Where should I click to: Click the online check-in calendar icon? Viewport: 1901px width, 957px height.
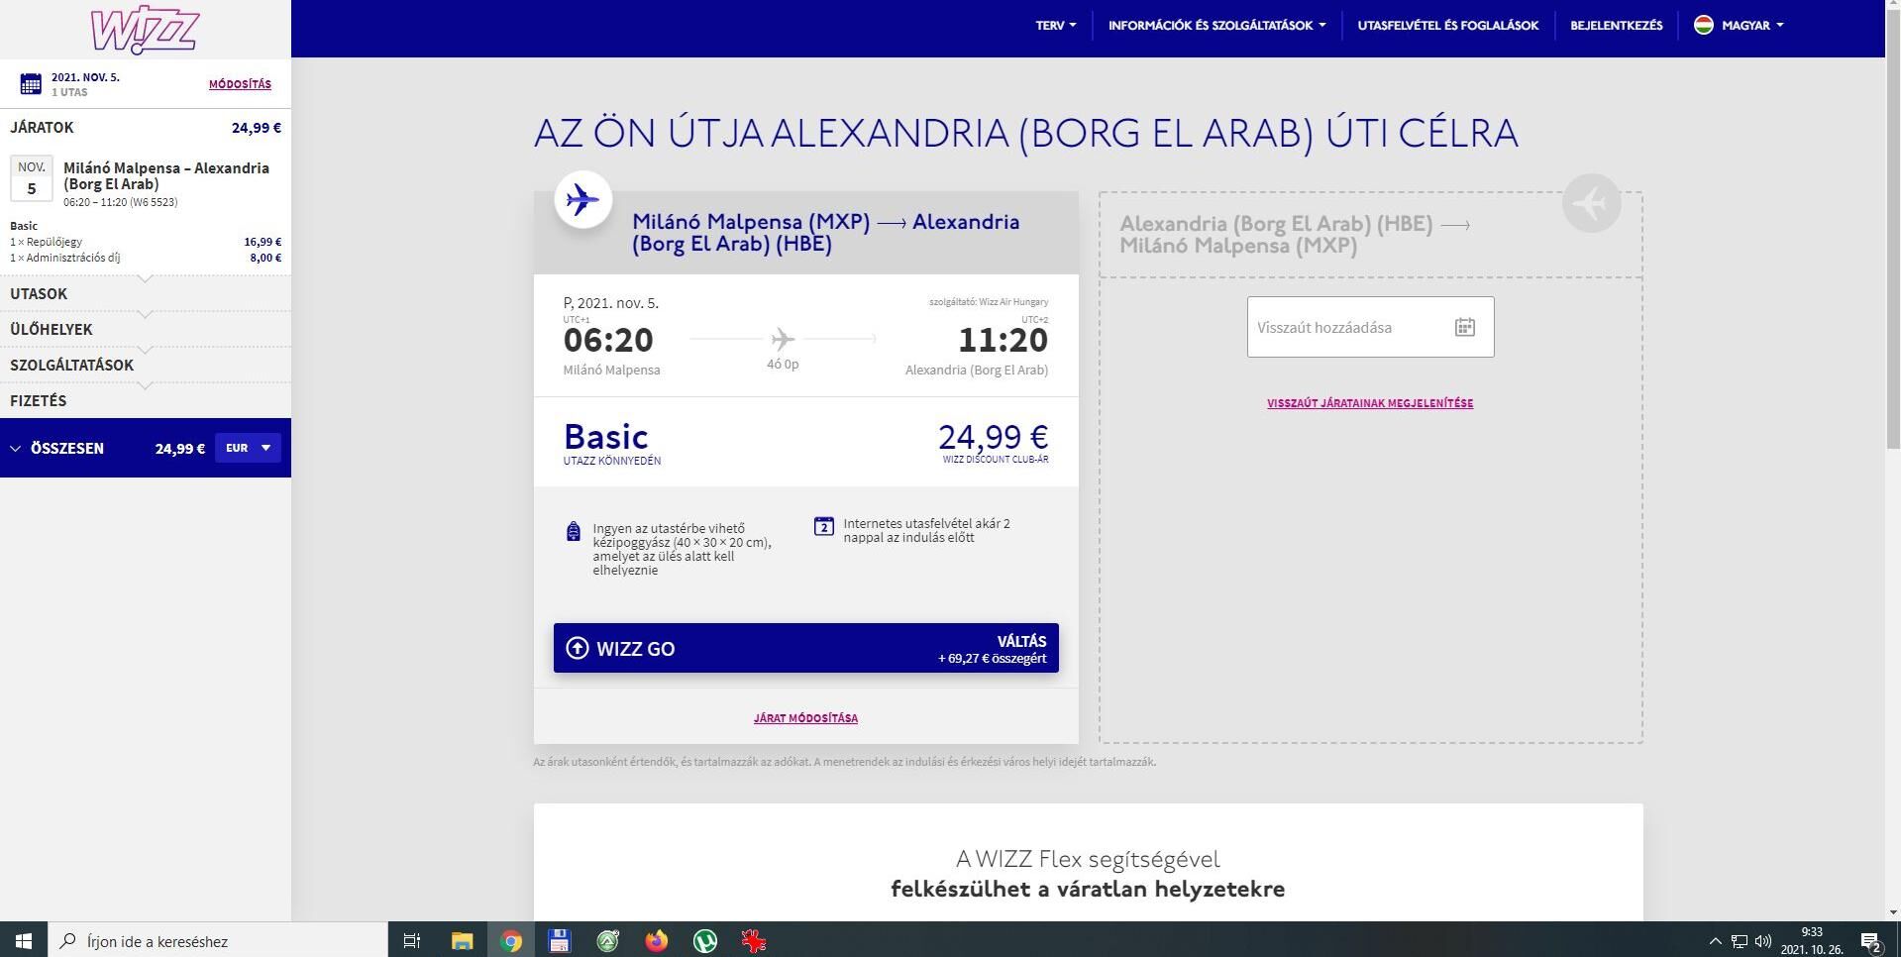tap(823, 526)
